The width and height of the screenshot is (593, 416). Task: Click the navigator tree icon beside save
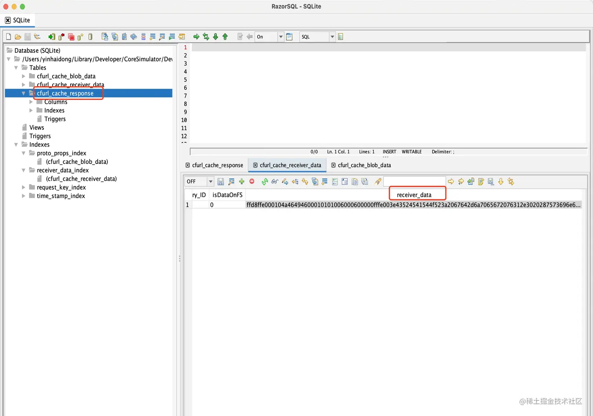click(x=37, y=37)
